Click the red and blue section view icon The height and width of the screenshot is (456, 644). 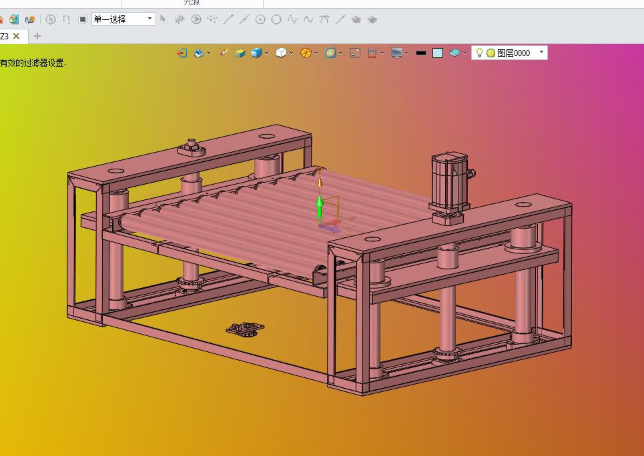[x=372, y=53]
